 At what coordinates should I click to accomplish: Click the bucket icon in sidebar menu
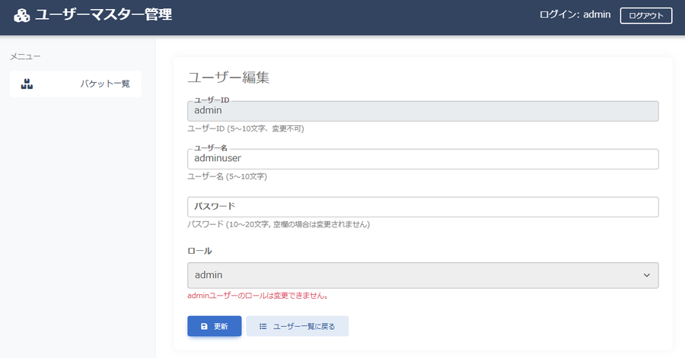click(27, 84)
